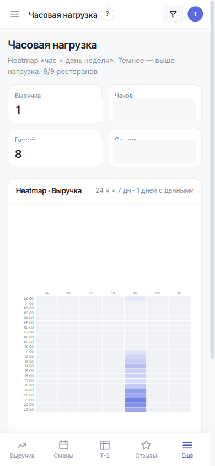This screenshot has height=466, width=215.
Task: Click the Friday 14:00 heatmap cell
Action: click(x=135, y=366)
